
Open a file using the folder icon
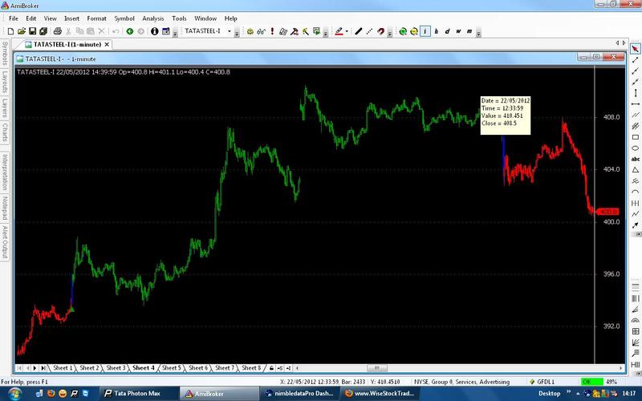pyautogui.click(x=22, y=31)
